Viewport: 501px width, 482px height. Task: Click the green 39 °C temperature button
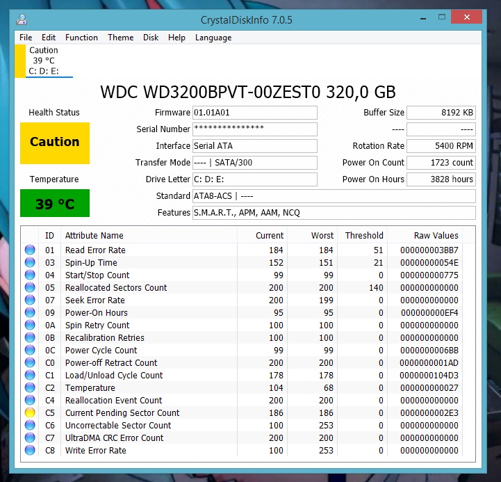point(55,203)
